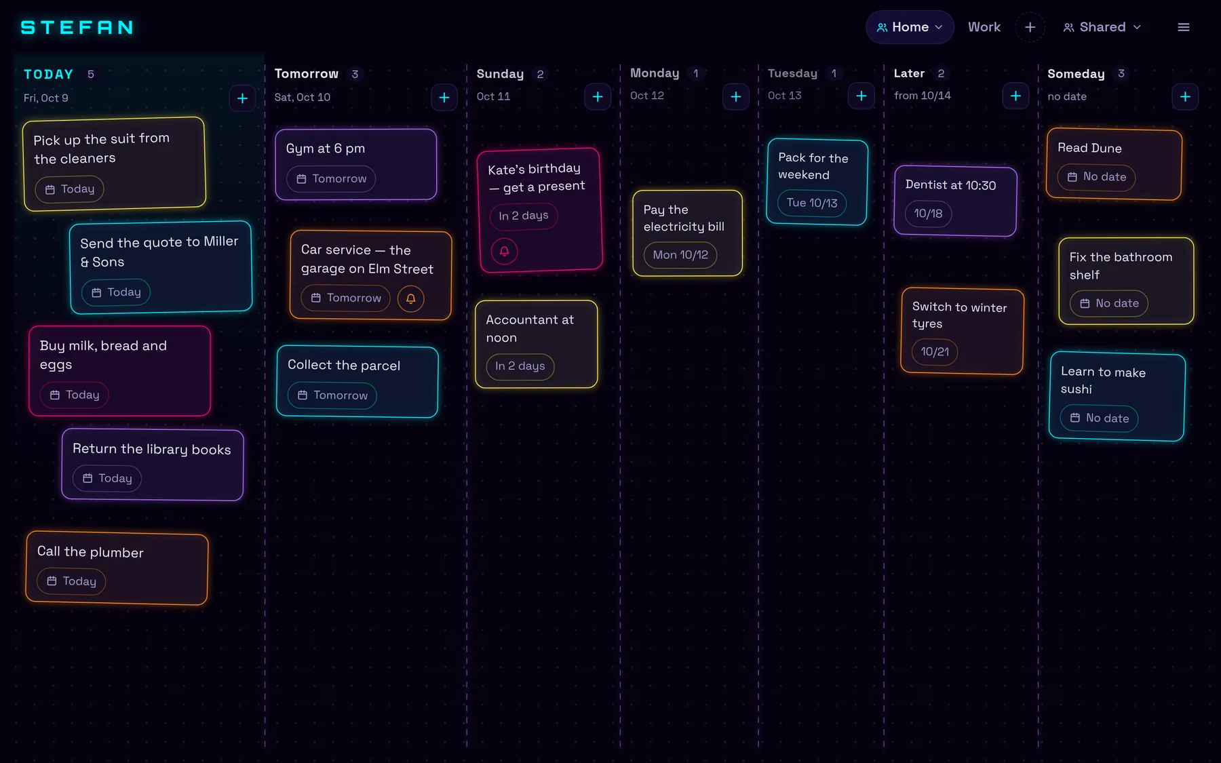The image size is (1221, 763).
Task: Click the reminder bell on Kate's birthday card
Action: (x=504, y=252)
